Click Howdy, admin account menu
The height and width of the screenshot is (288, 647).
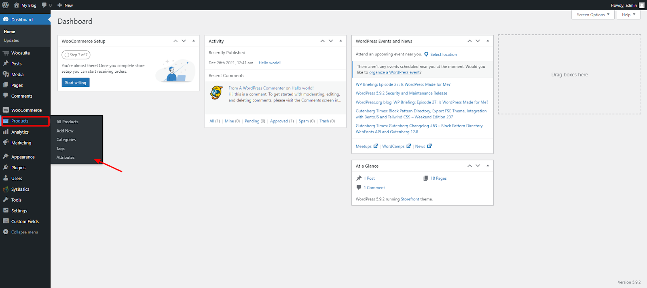coord(628,5)
